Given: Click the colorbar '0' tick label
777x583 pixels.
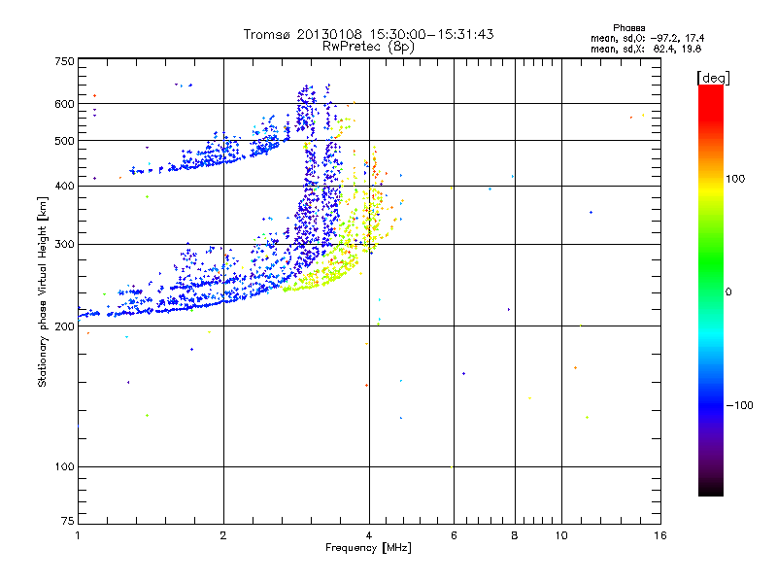Looking at the screenshot, I should pyautogui.click(x=727, y=292).
